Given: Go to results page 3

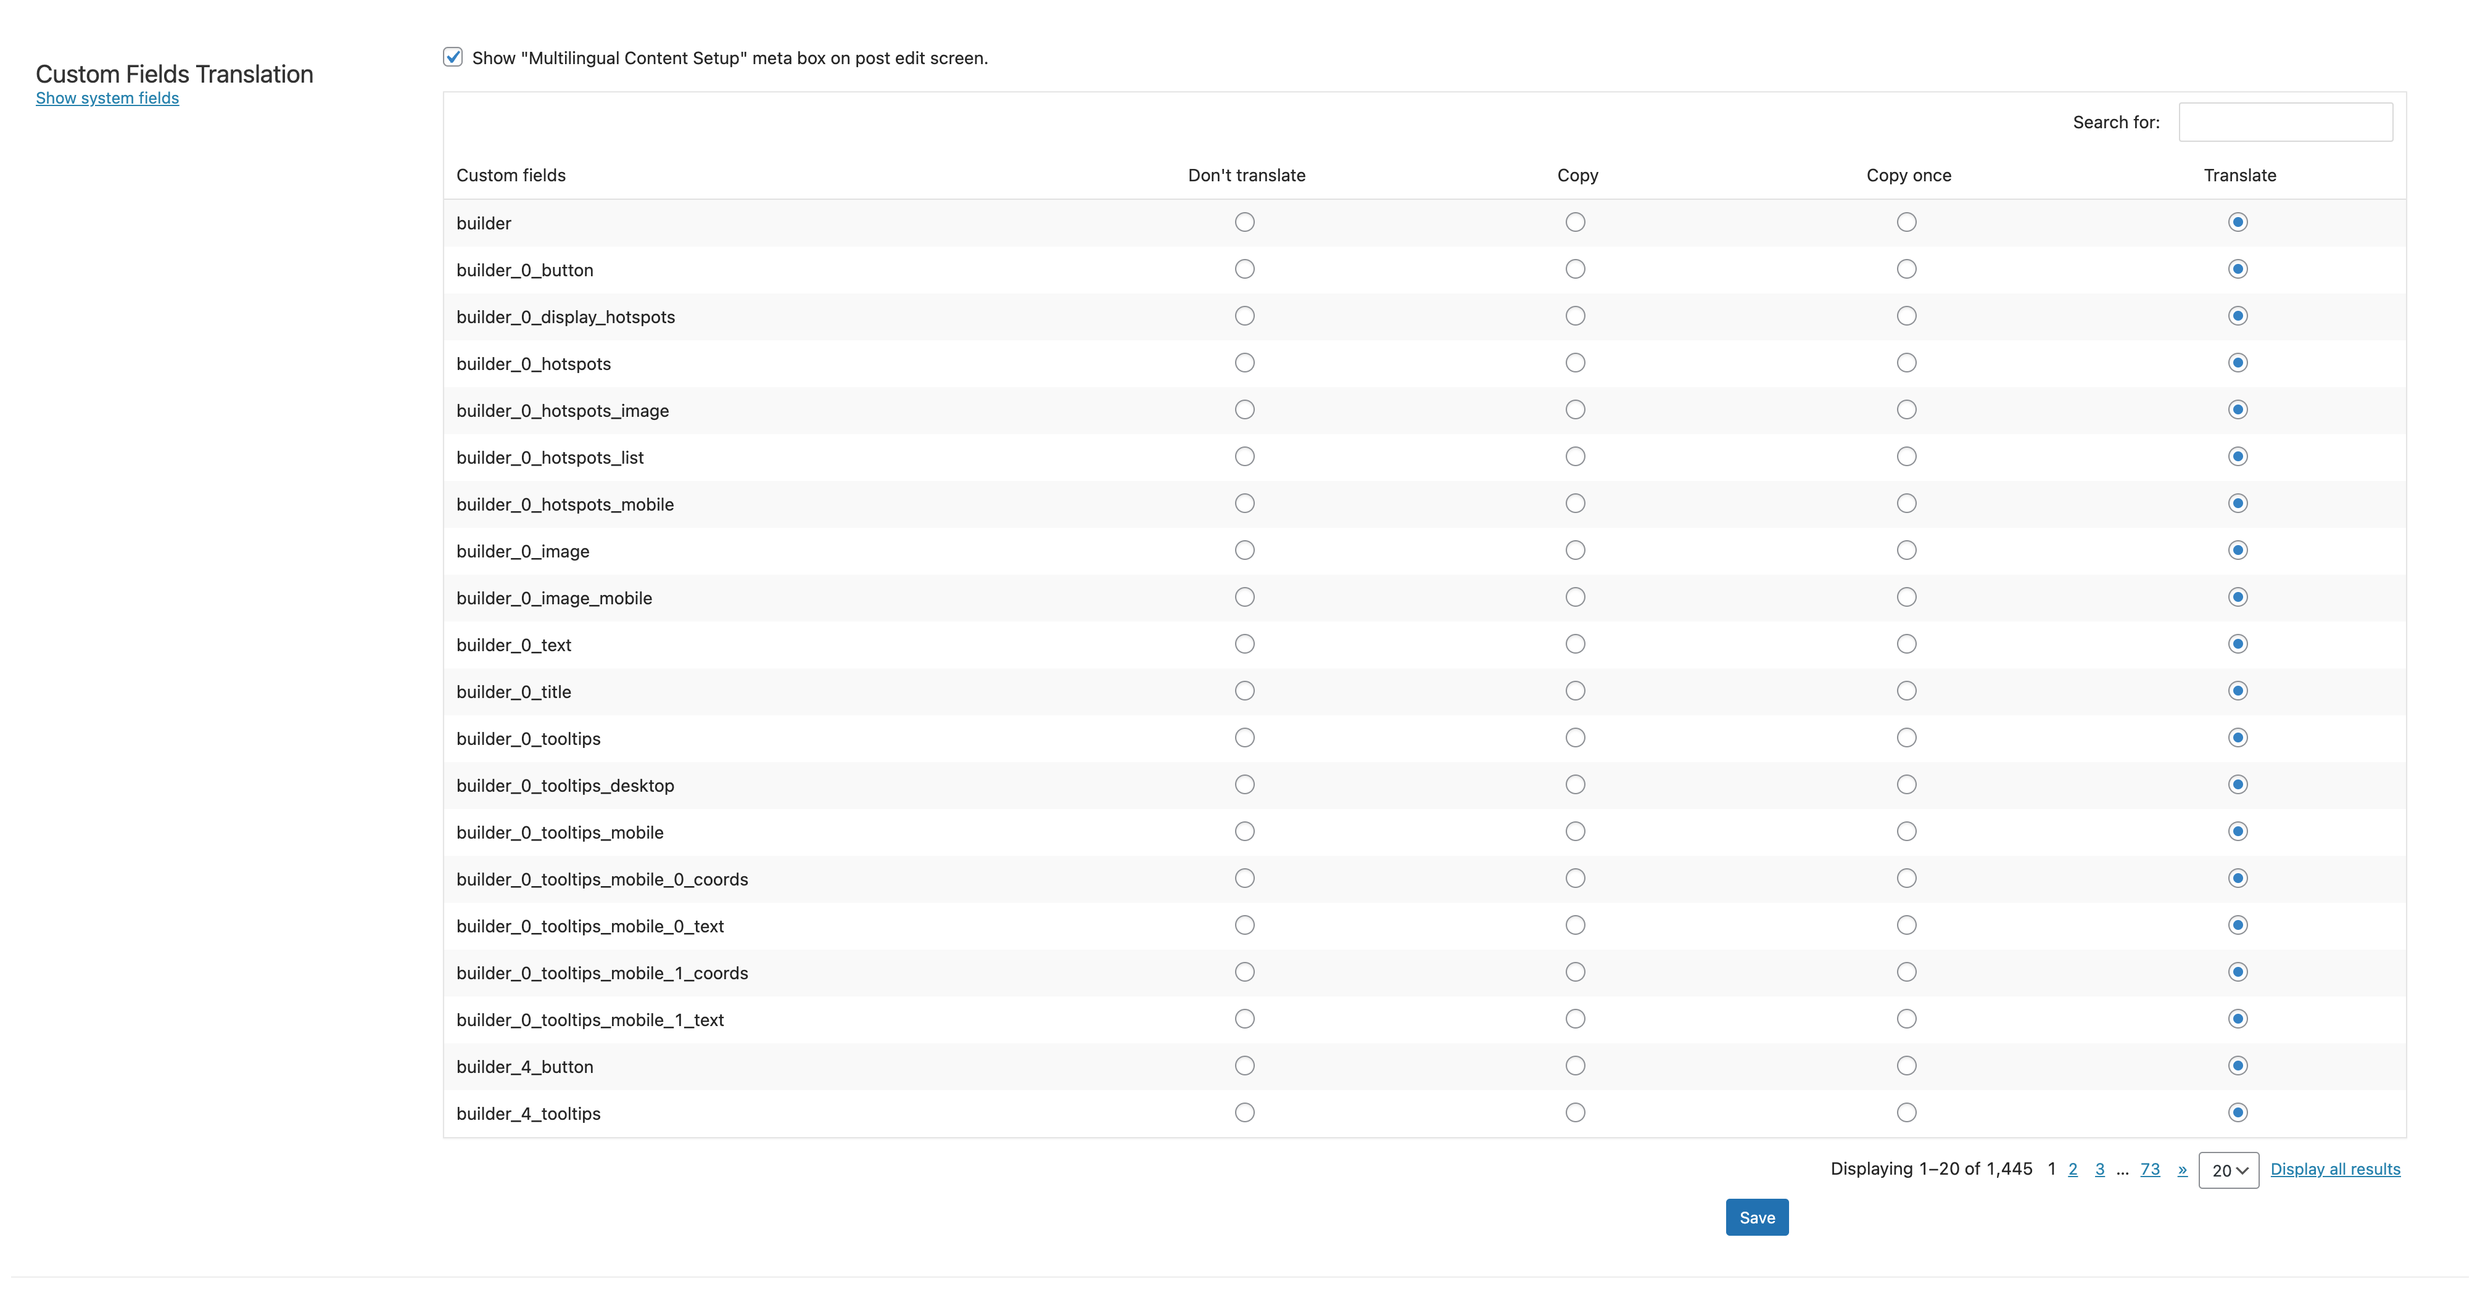Looking at the screenshot, I should coord(2100,1169).
